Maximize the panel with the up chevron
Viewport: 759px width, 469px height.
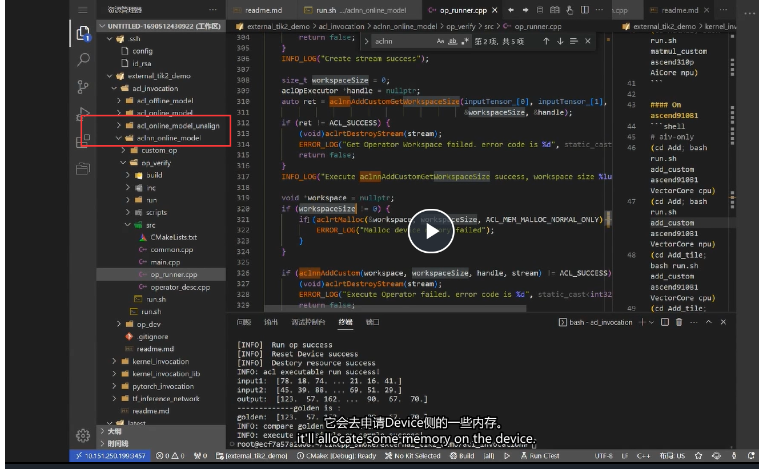pos(709,322)
